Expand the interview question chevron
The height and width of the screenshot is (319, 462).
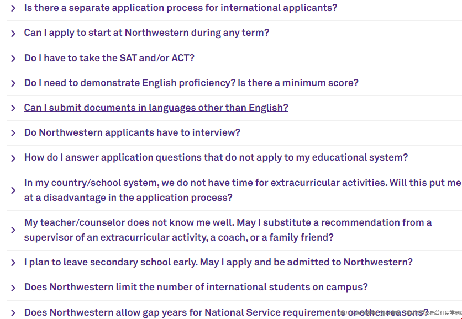[x=13, y=133]
